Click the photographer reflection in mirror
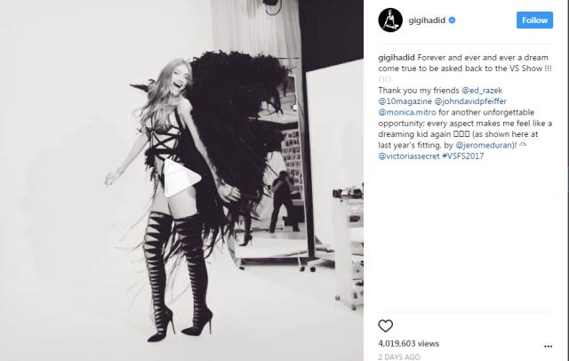Viewport: 569px width, 361px height. pos(284,201)
